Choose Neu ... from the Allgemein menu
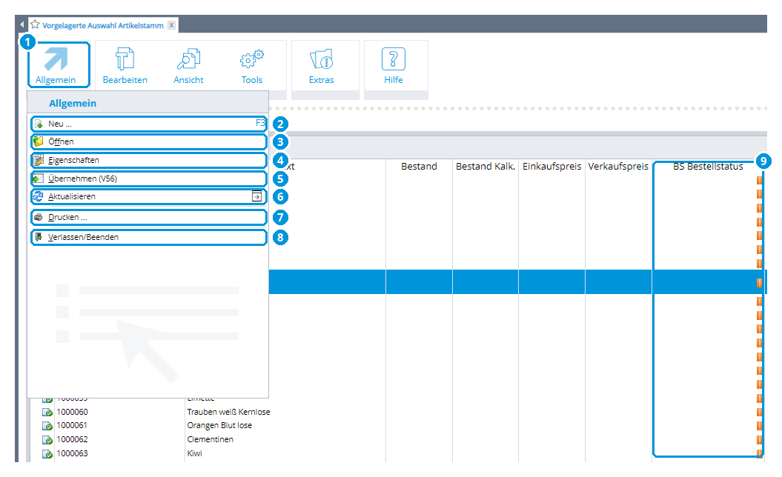This screenshot has height=477, width=782. [x=149, y=124]
